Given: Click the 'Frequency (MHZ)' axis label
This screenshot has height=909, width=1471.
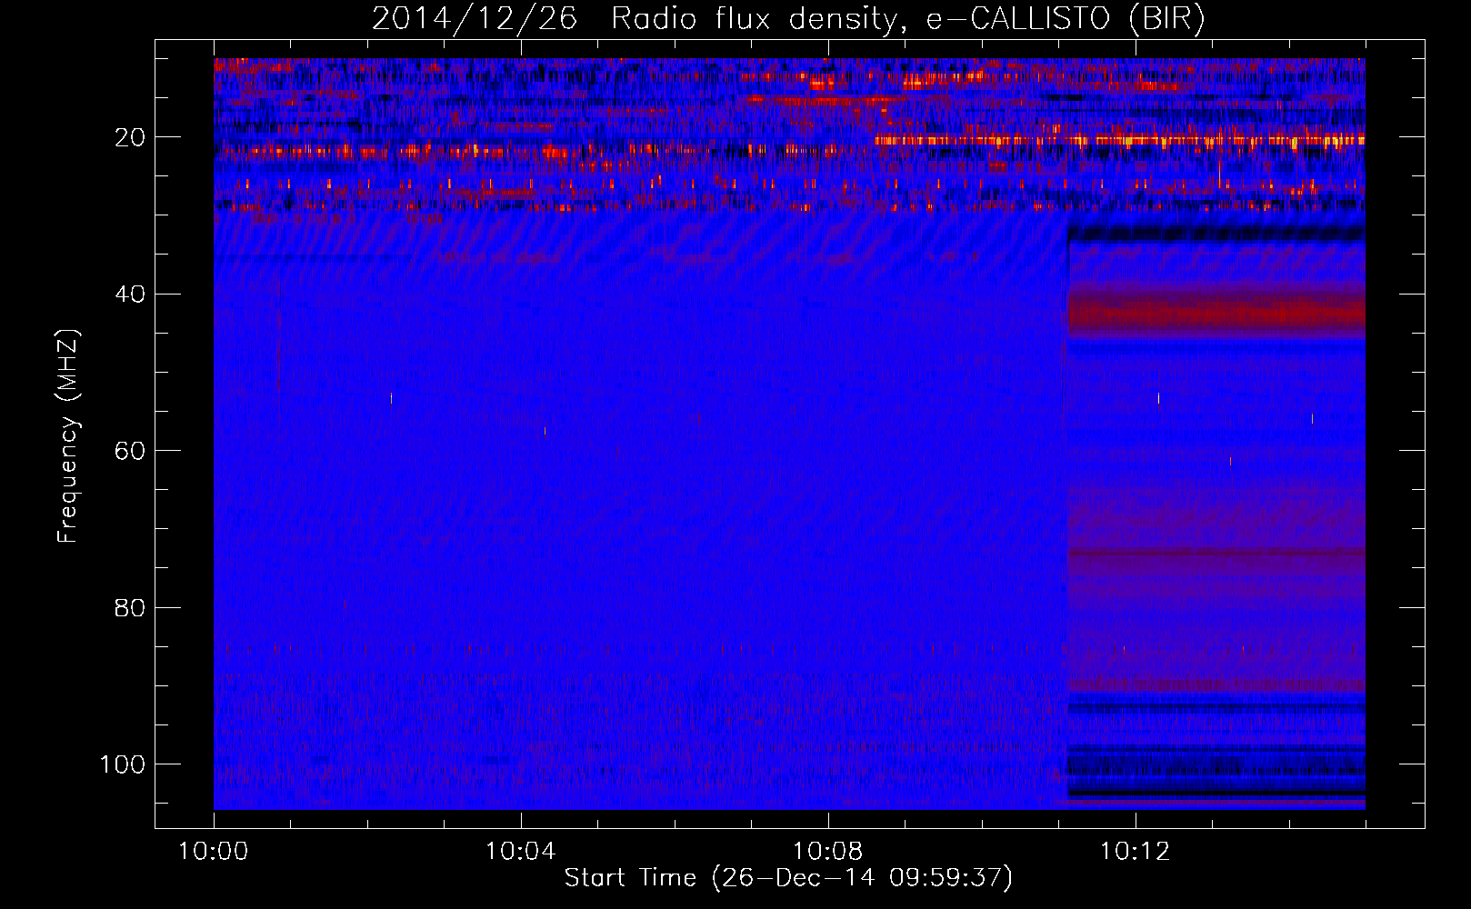Looking at the screenshot, I should (x=68, y=436).
